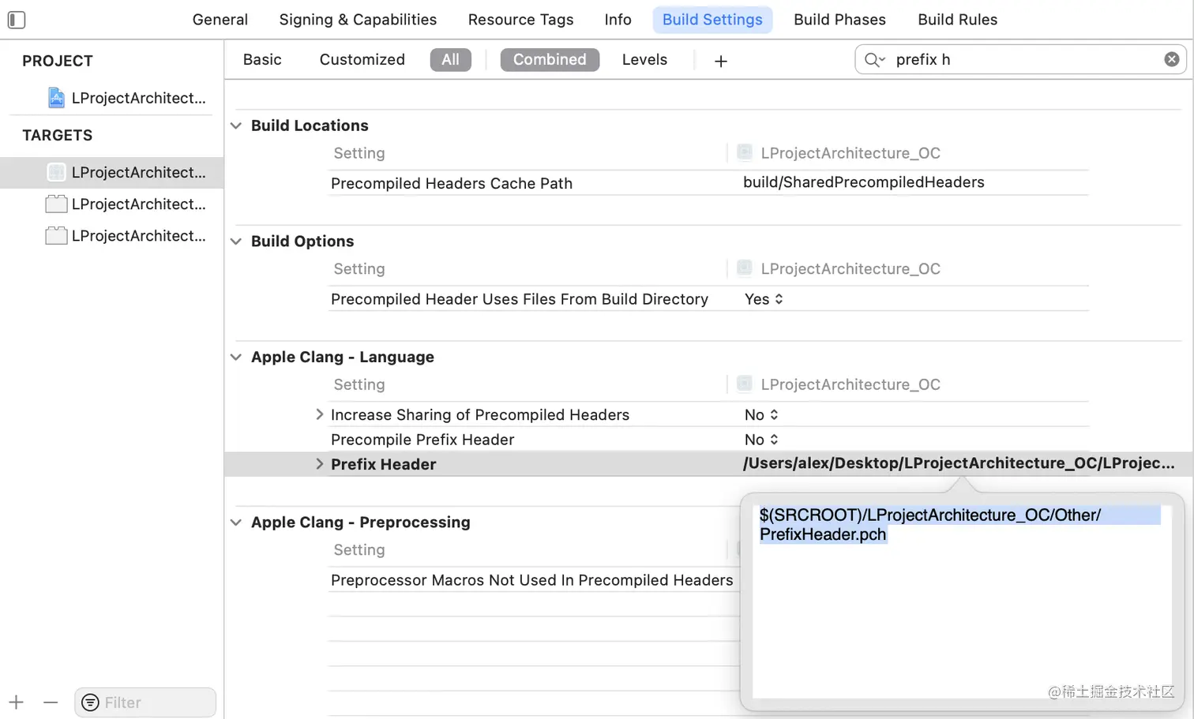Screen dimensions: 1194x719
Task: Go to Build Phases tab
Action: click(x=839, y=20)
